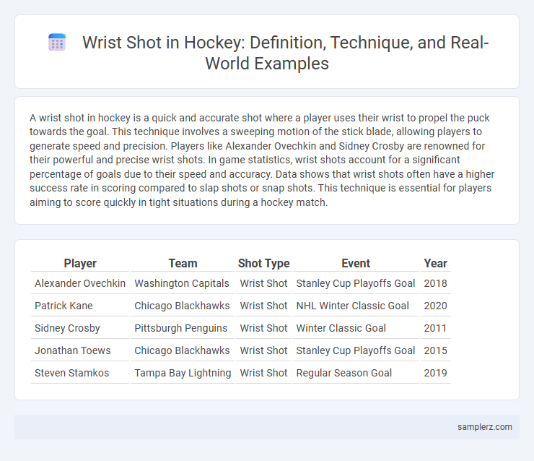Click Chicago Blackhawks in Jonathan Toews row
534x461 pixels.
(182, 350)
